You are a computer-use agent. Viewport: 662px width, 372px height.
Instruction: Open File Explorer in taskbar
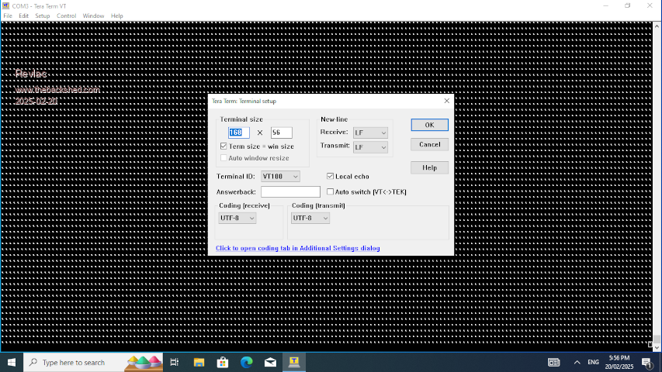pos(199,362)
